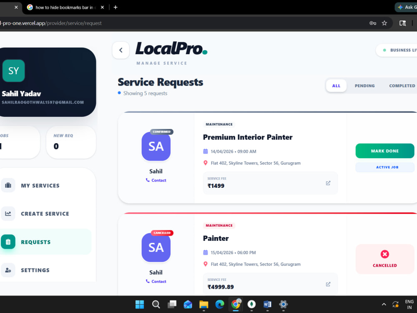417x313 pixels.
Task: Click the SY profile avatar
Action: coord(14,71)
